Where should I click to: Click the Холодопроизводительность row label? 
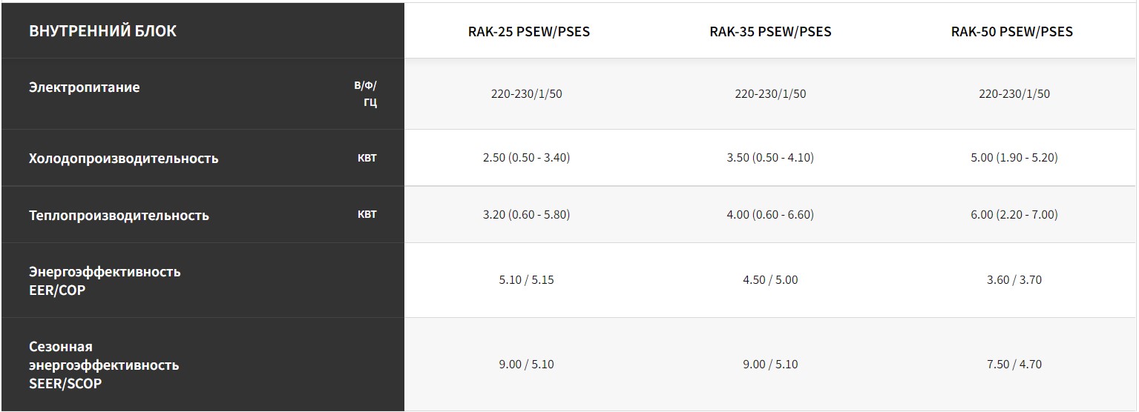point(123,158)
